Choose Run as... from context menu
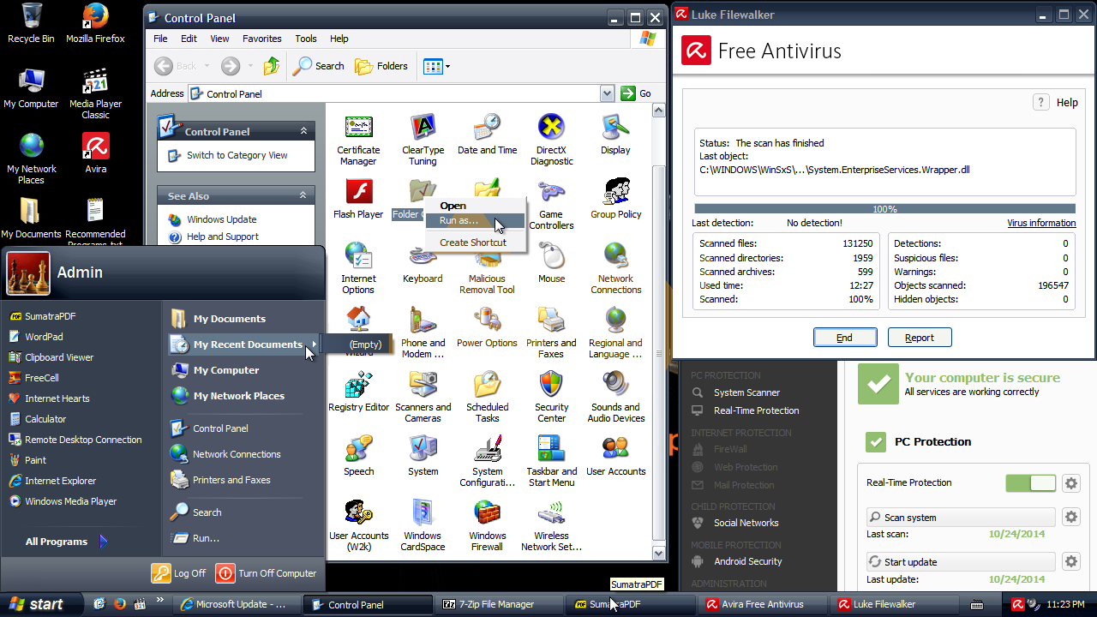Image resolution: width=1097 pixels, height=617 pixels. pos(475,221)
